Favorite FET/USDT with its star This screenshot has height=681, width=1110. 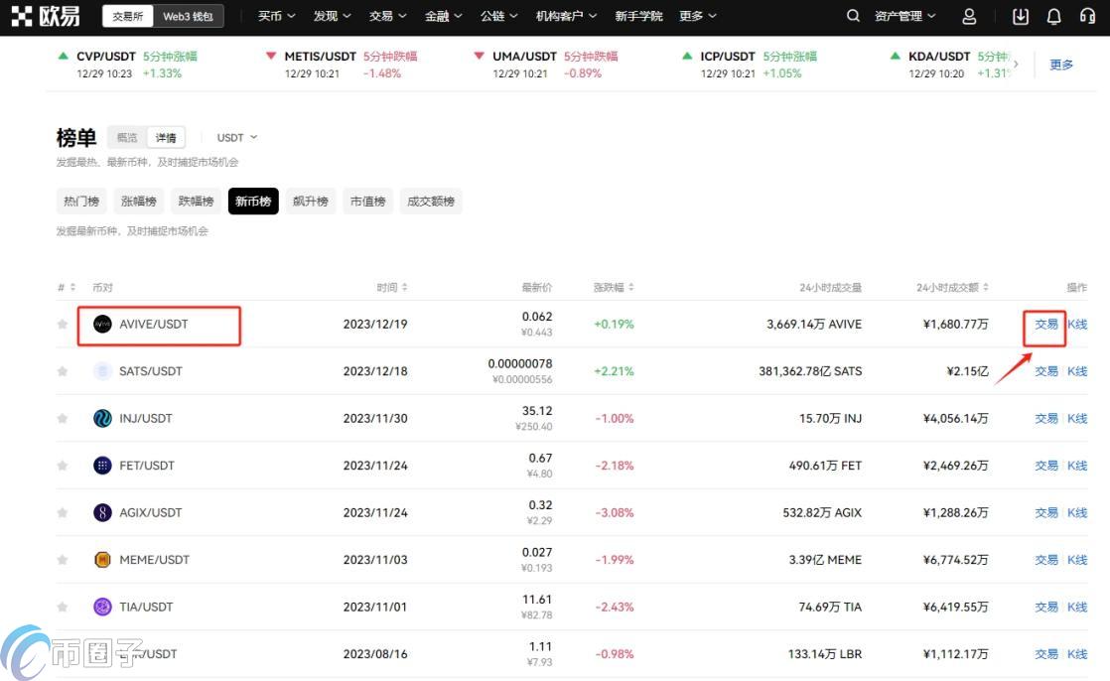pyautogui.click(x=63, y=466)
